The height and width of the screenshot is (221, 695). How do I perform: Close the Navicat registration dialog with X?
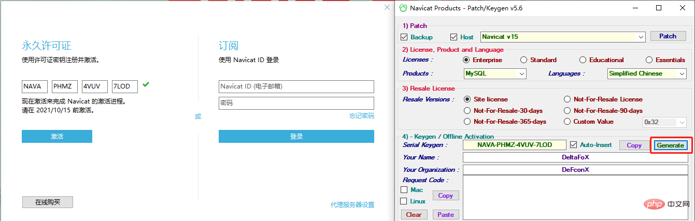pyautogui.click(x=387, y=8)
